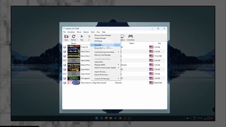
Task: Click the GameCube platform icon for F-Zero GX
Action: (x=65, y=47)
